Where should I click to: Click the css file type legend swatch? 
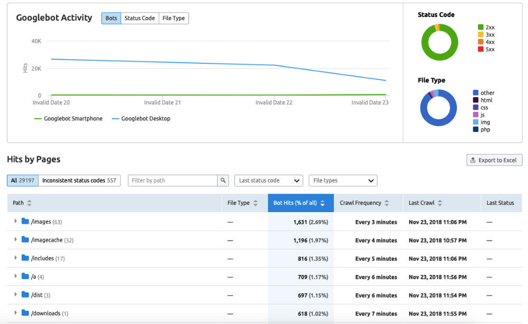(476, 107)
